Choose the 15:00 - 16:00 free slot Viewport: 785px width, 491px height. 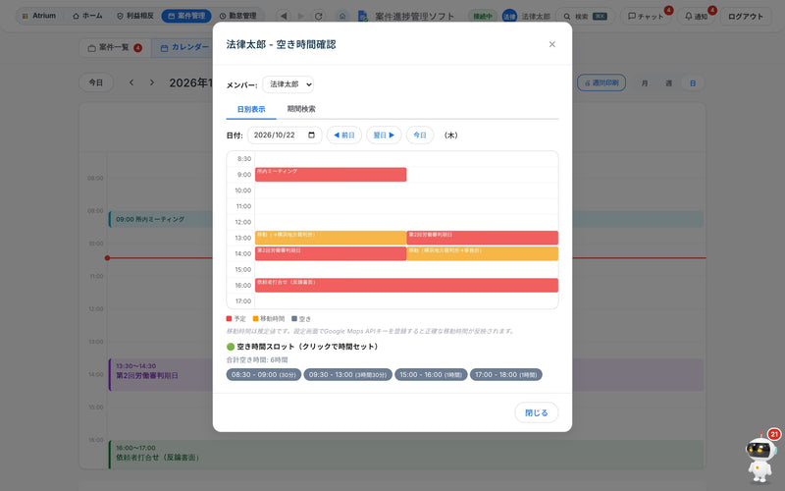pyautogui.click(x=431, y=375)
